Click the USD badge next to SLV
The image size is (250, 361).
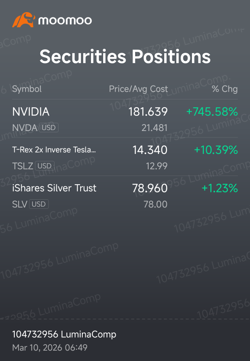pyautogui.click(x=39, y=204)
